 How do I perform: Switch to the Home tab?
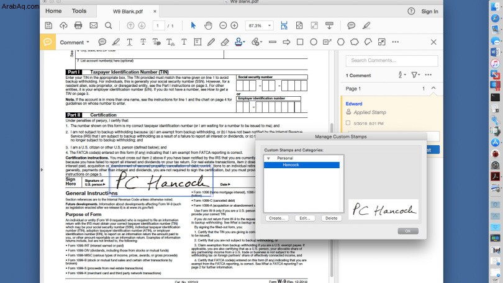pos(53,11)
